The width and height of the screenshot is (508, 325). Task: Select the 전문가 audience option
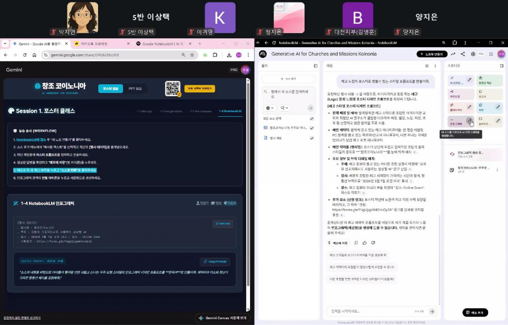pyautogui.click(x=202, y=203)
